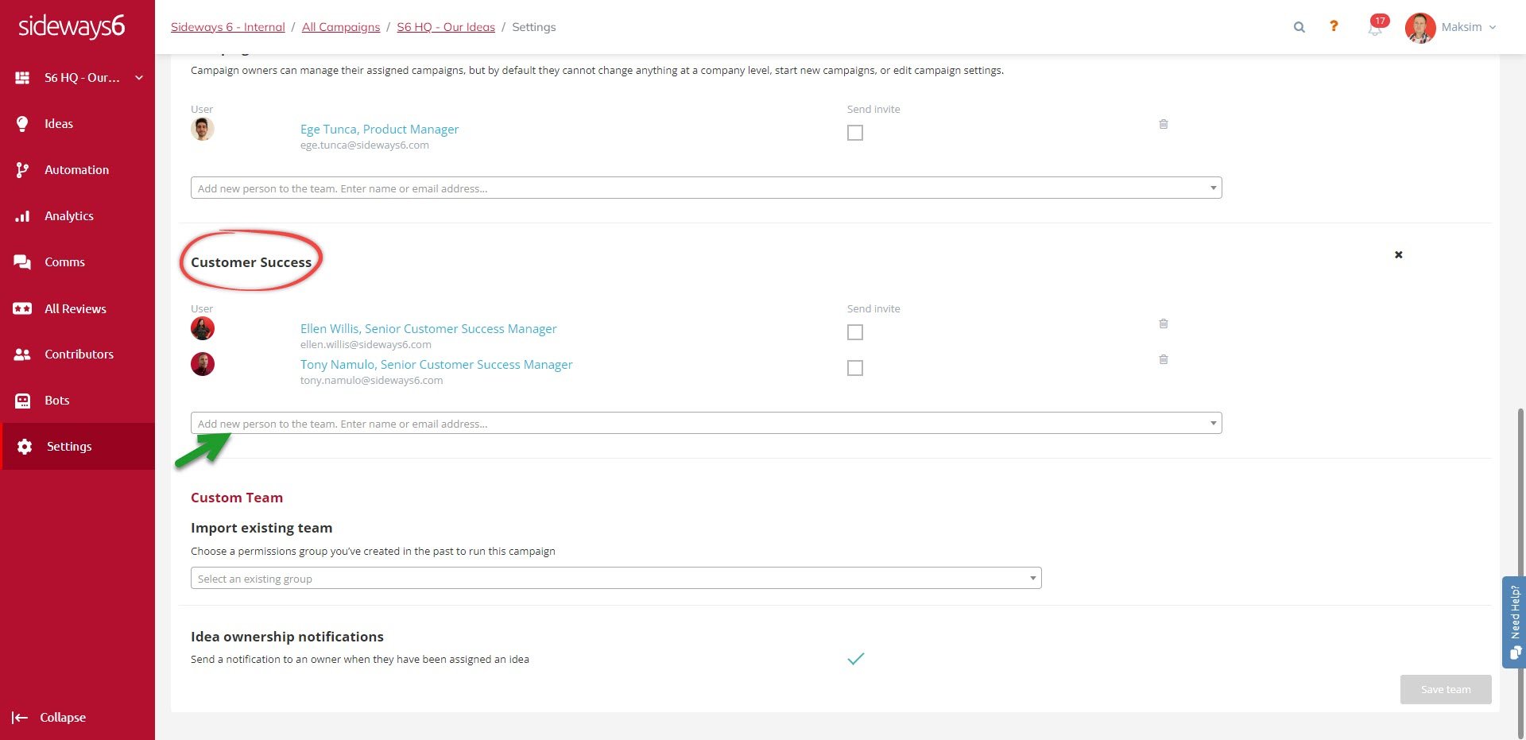The image size is (1526, 740).
Task: Click the All Reviews stars icon
Action: (22, 308)
